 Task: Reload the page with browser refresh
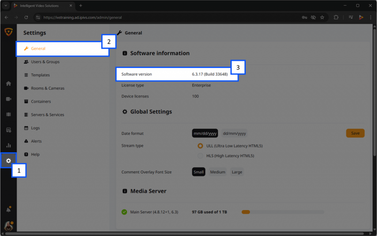point(26,17)
